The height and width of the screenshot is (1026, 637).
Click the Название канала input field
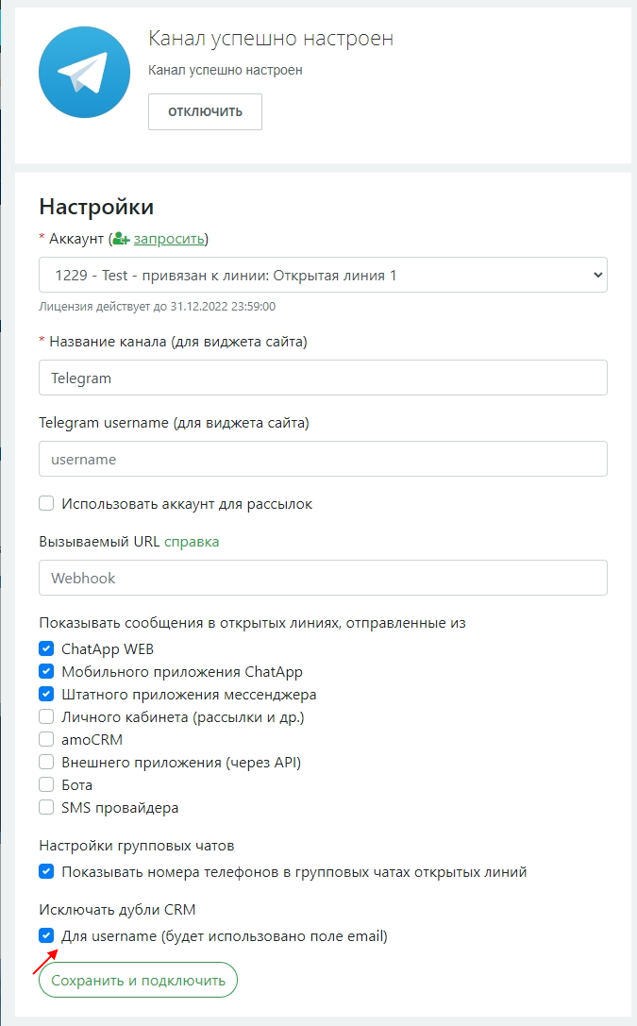click(323, 378)
